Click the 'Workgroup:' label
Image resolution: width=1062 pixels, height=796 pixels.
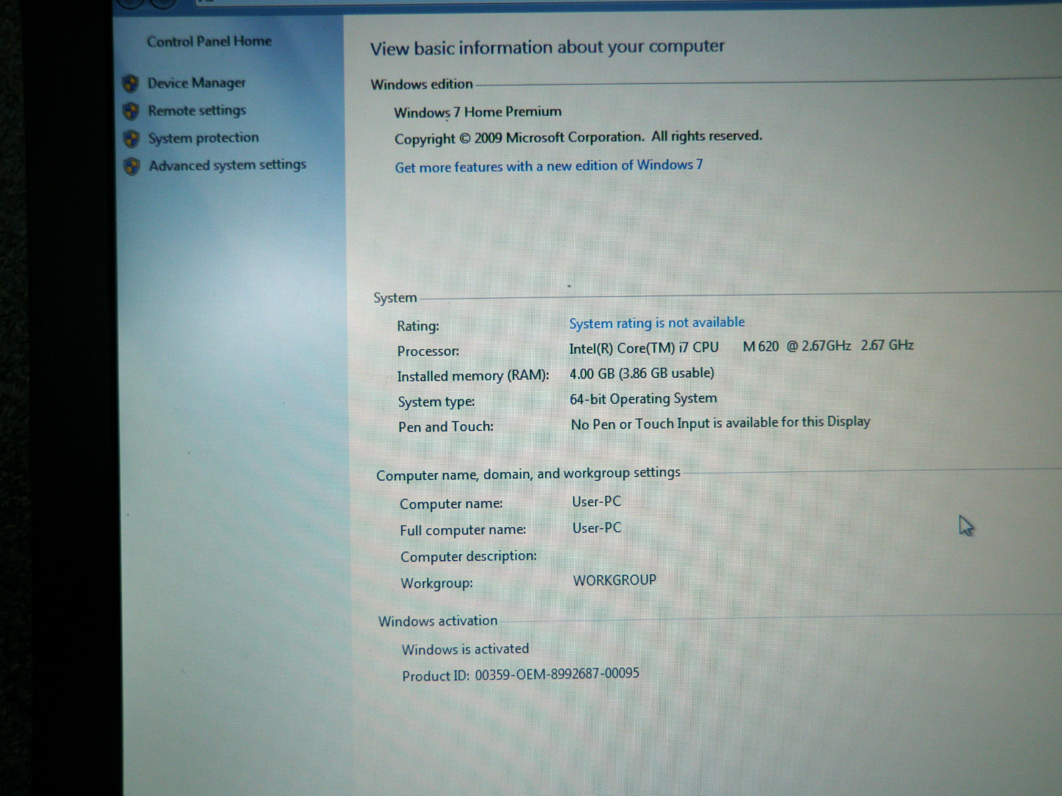(x=437, y=584)
